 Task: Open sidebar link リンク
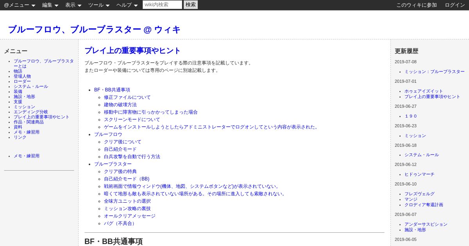coord(20,137)
